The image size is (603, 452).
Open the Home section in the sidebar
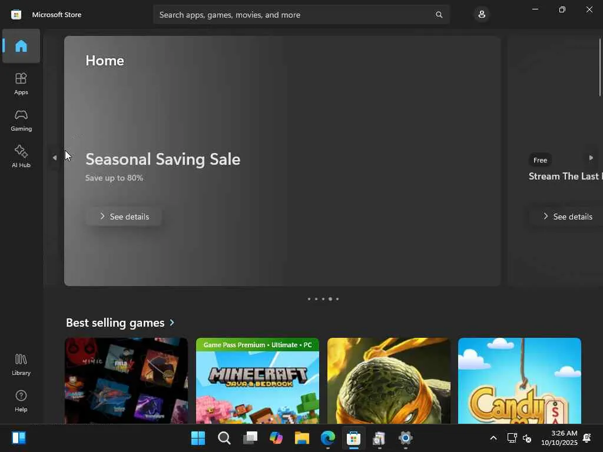pyautogui.click(x=21, y=46)
